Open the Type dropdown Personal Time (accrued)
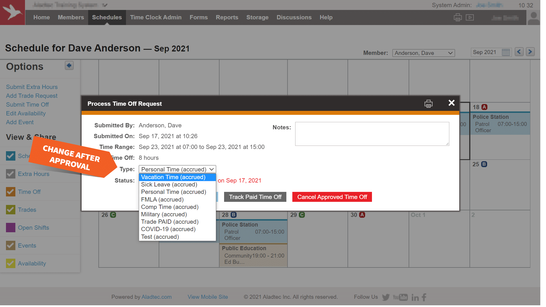This screenshot has height=307, width=546. tap(177, 169)
